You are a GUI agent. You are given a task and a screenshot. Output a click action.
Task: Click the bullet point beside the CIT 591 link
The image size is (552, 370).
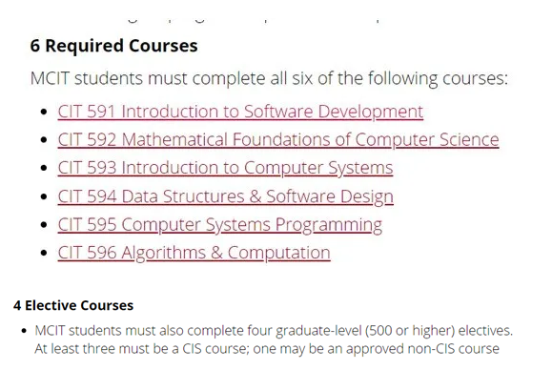coord(44,112)
